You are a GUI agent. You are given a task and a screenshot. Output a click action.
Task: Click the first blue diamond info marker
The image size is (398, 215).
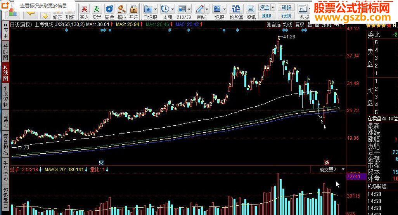click(66, 30)
